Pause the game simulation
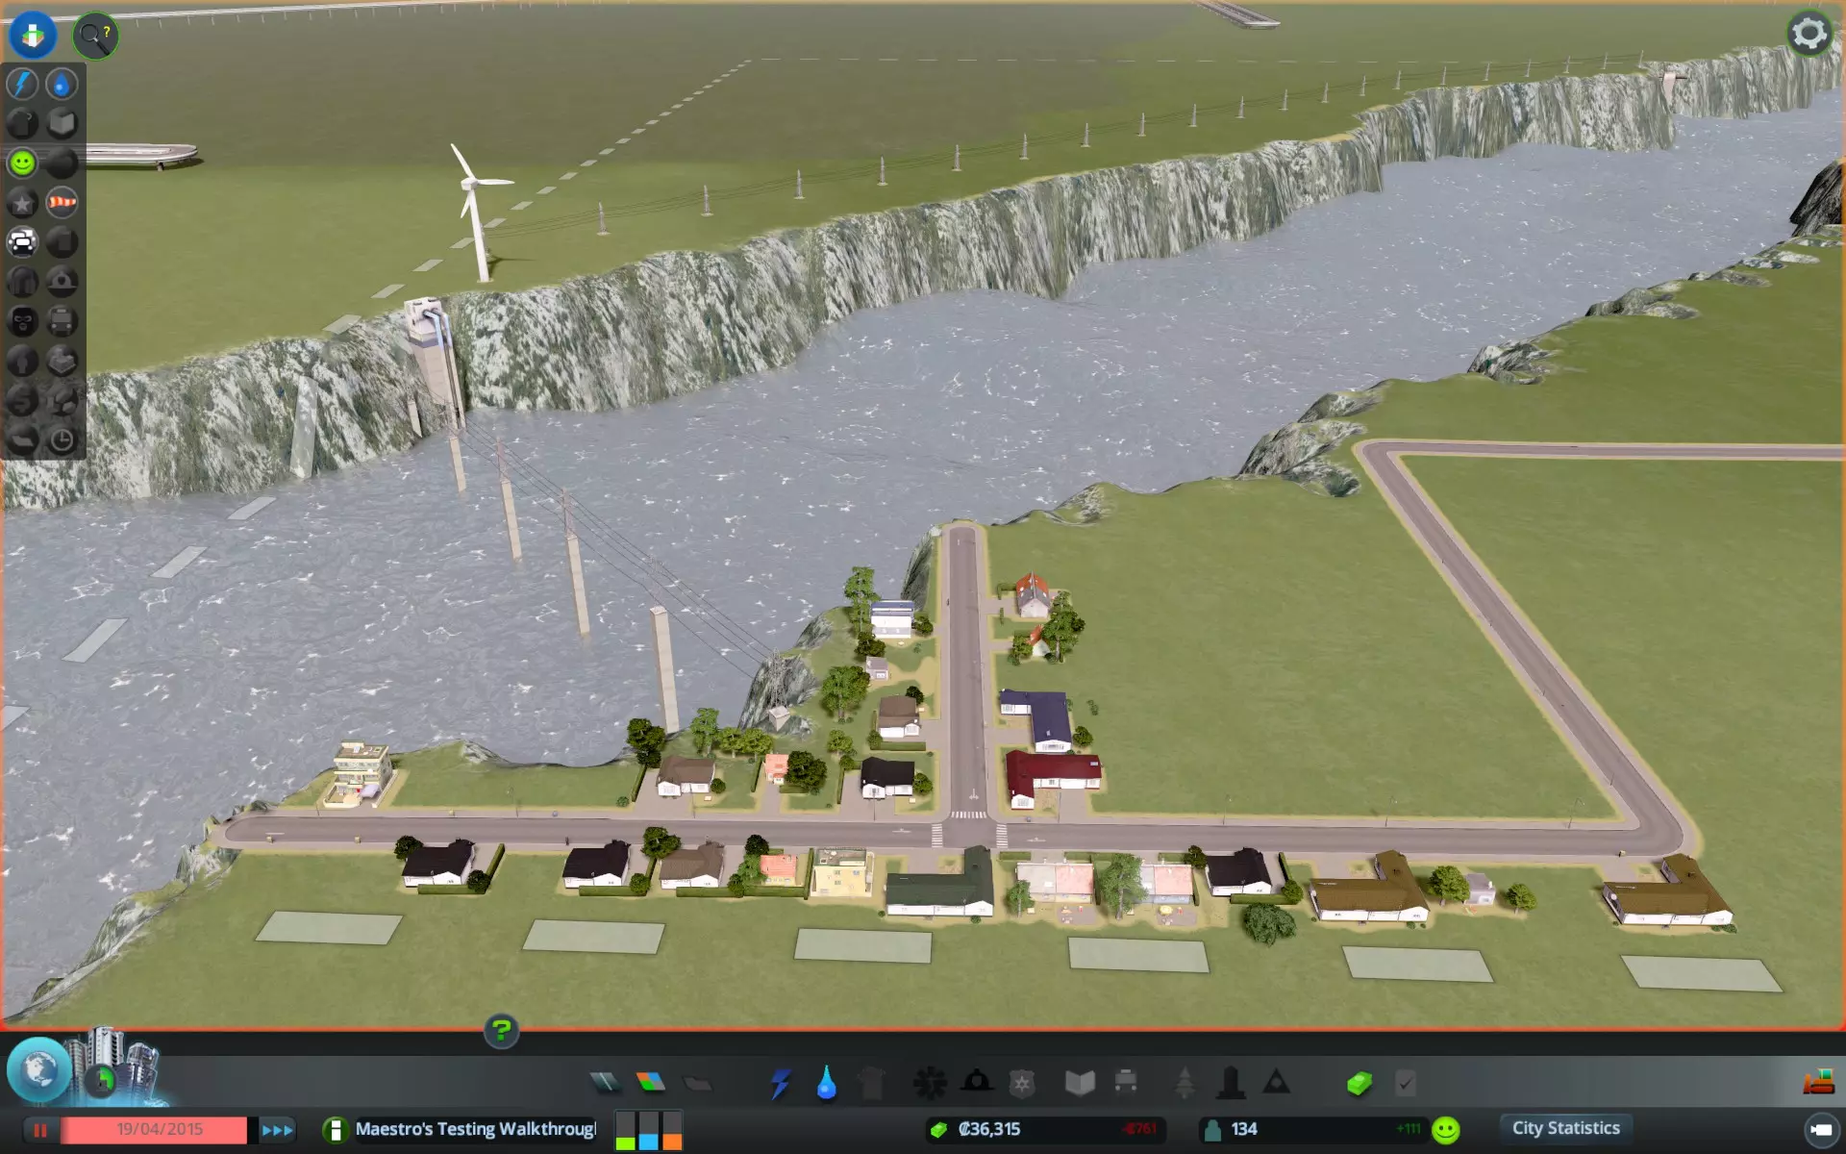Image resolution: width=1846 pixels, height=1154 pixels. tap(40, 1130)
